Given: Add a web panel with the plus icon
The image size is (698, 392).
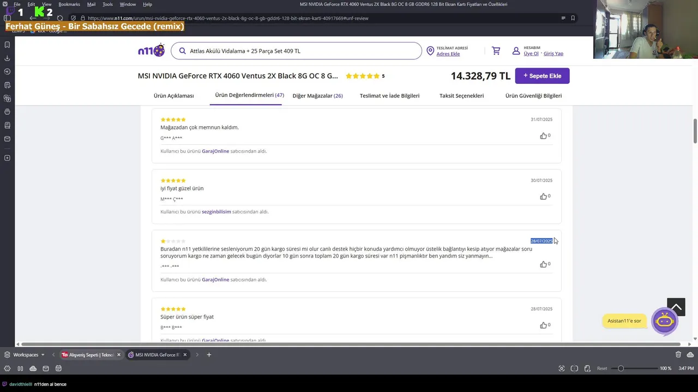Looking at the screenshot, I should point(7,158).
